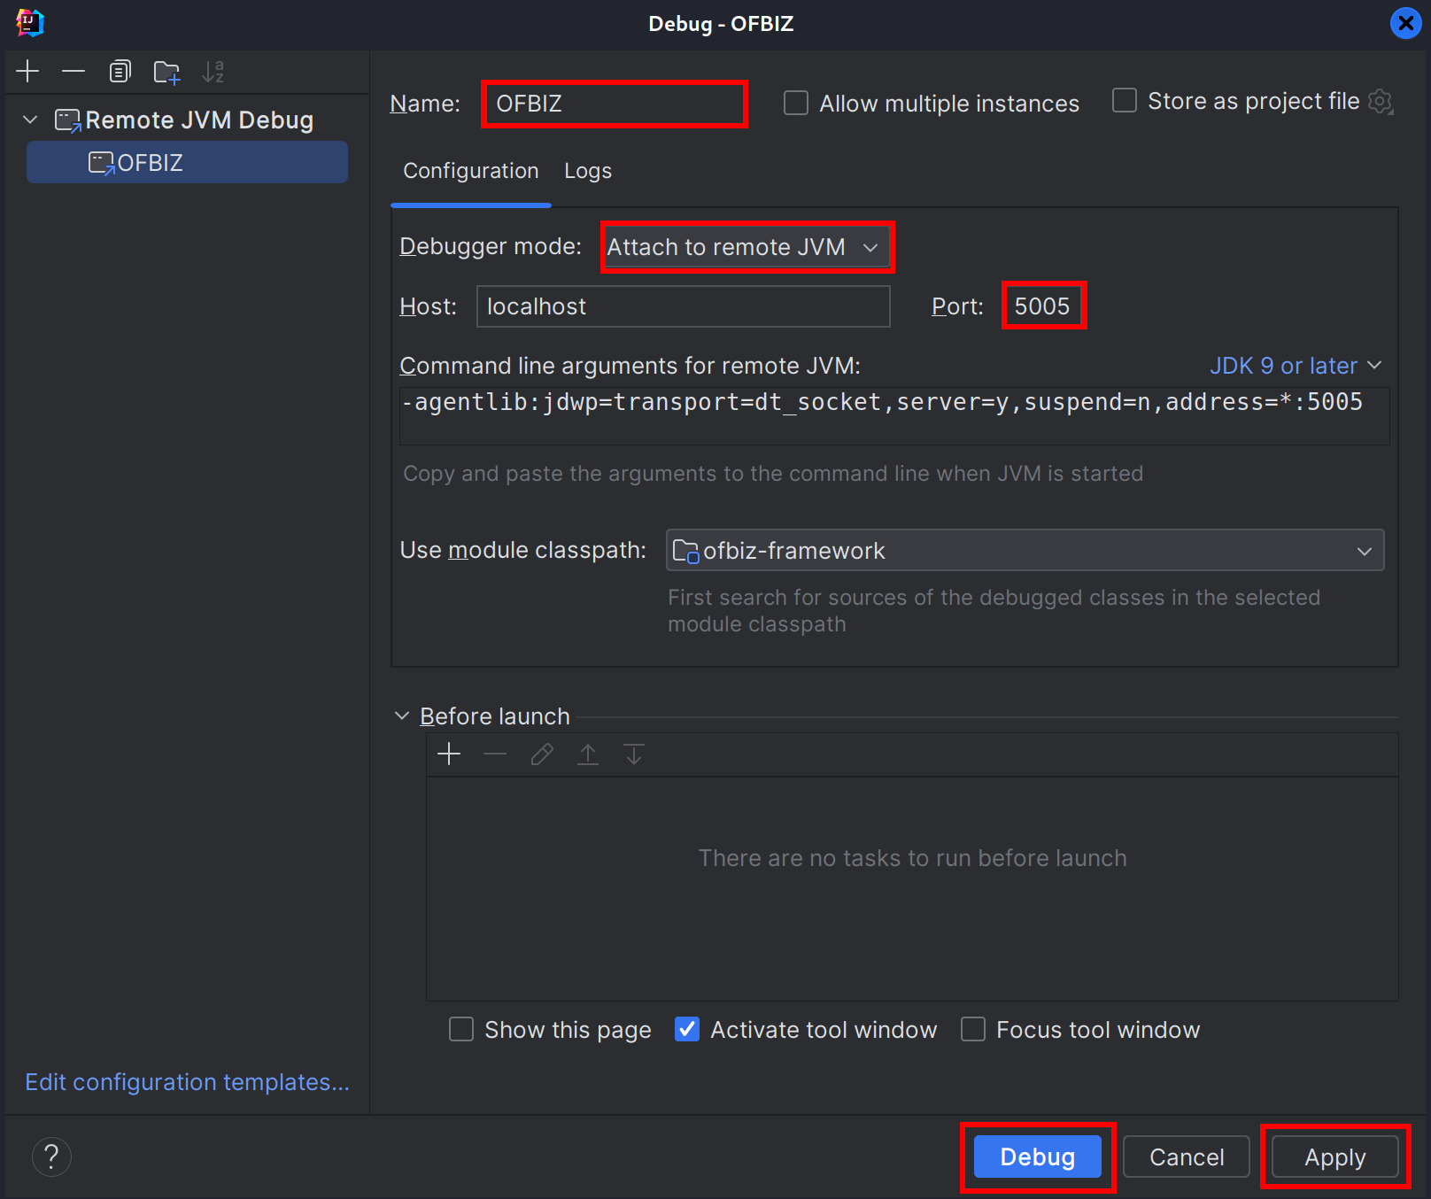
Task: Enable Focus tool window
Action: click(973, 1029)
